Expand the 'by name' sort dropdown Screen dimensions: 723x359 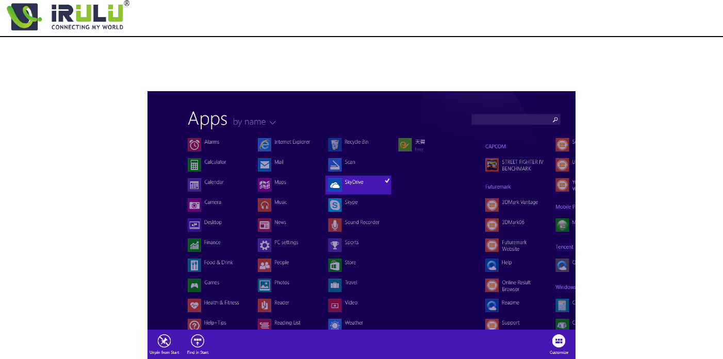coord(254,122)
